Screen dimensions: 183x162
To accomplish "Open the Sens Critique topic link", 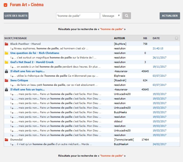I will coord(20,80).
